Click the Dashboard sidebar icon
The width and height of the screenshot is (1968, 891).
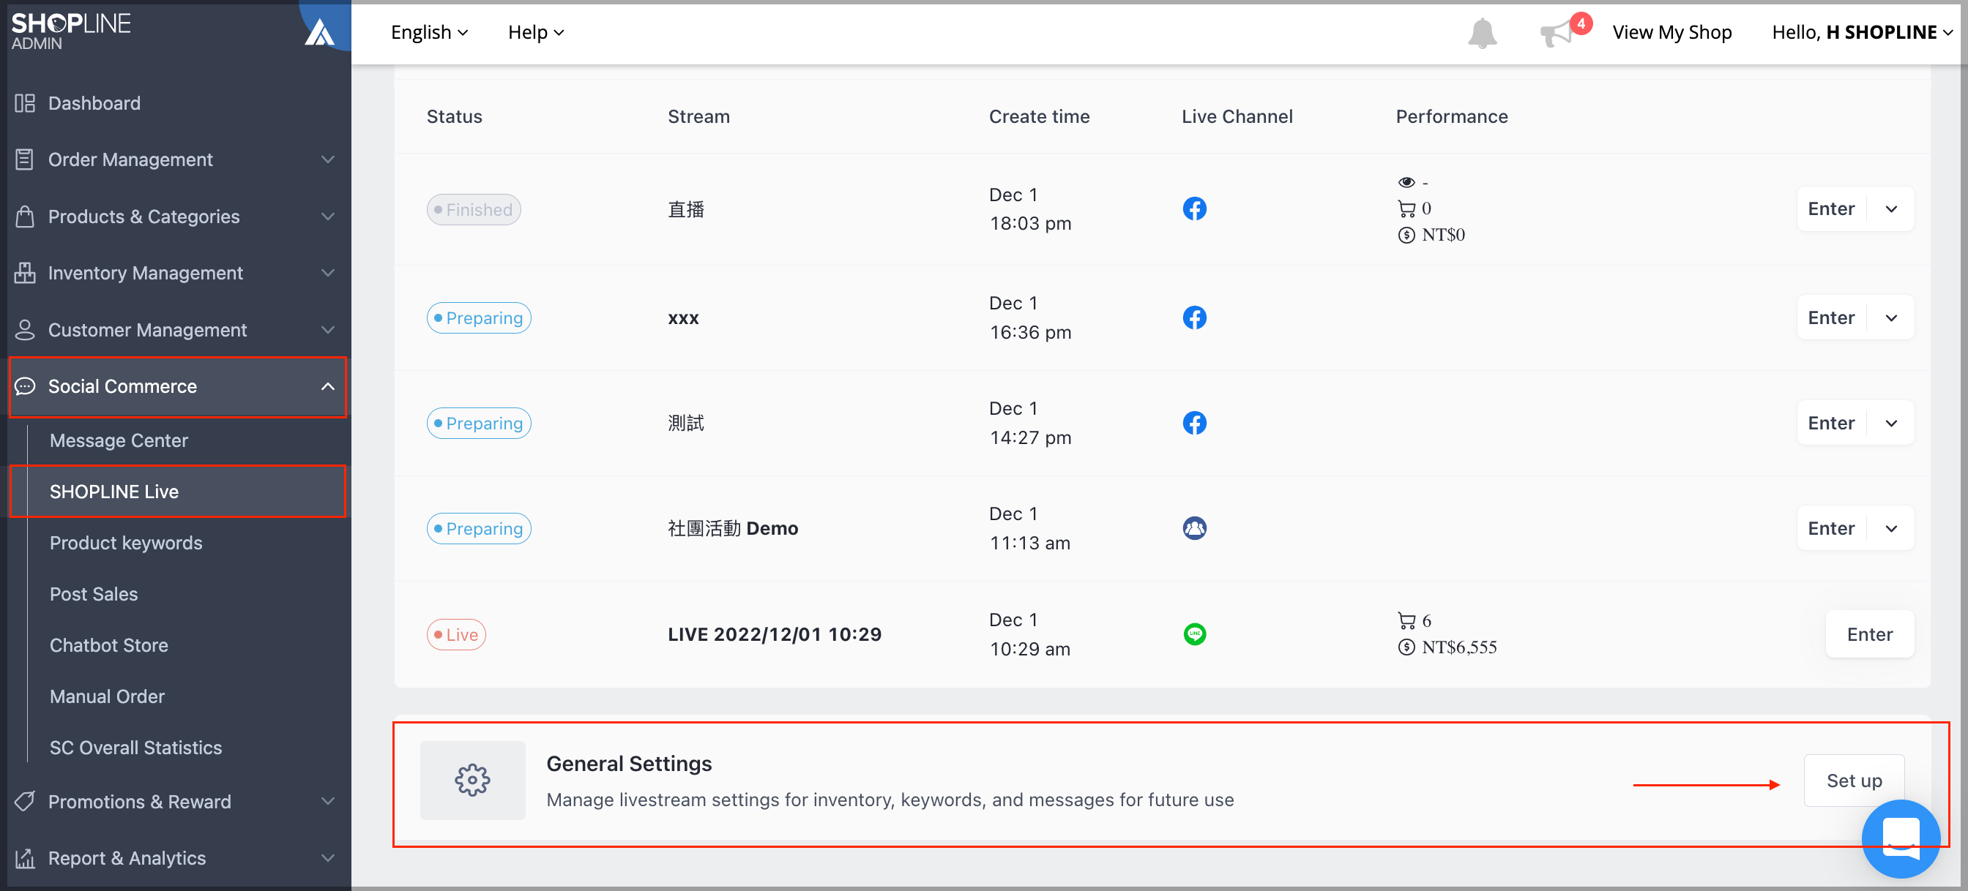point(24,103)
